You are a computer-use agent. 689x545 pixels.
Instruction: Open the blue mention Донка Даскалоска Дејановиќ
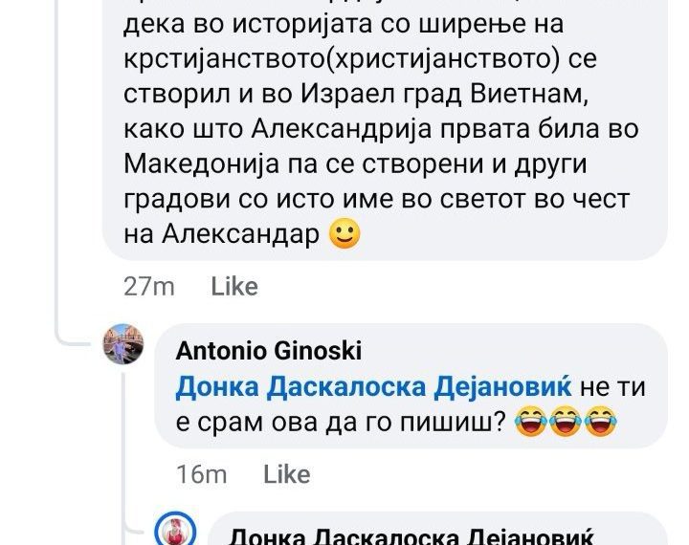tap(373, 387)
